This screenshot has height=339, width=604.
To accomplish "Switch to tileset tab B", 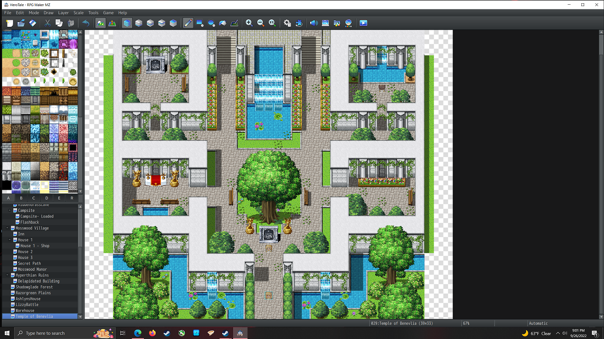I will tap(21, 198).
